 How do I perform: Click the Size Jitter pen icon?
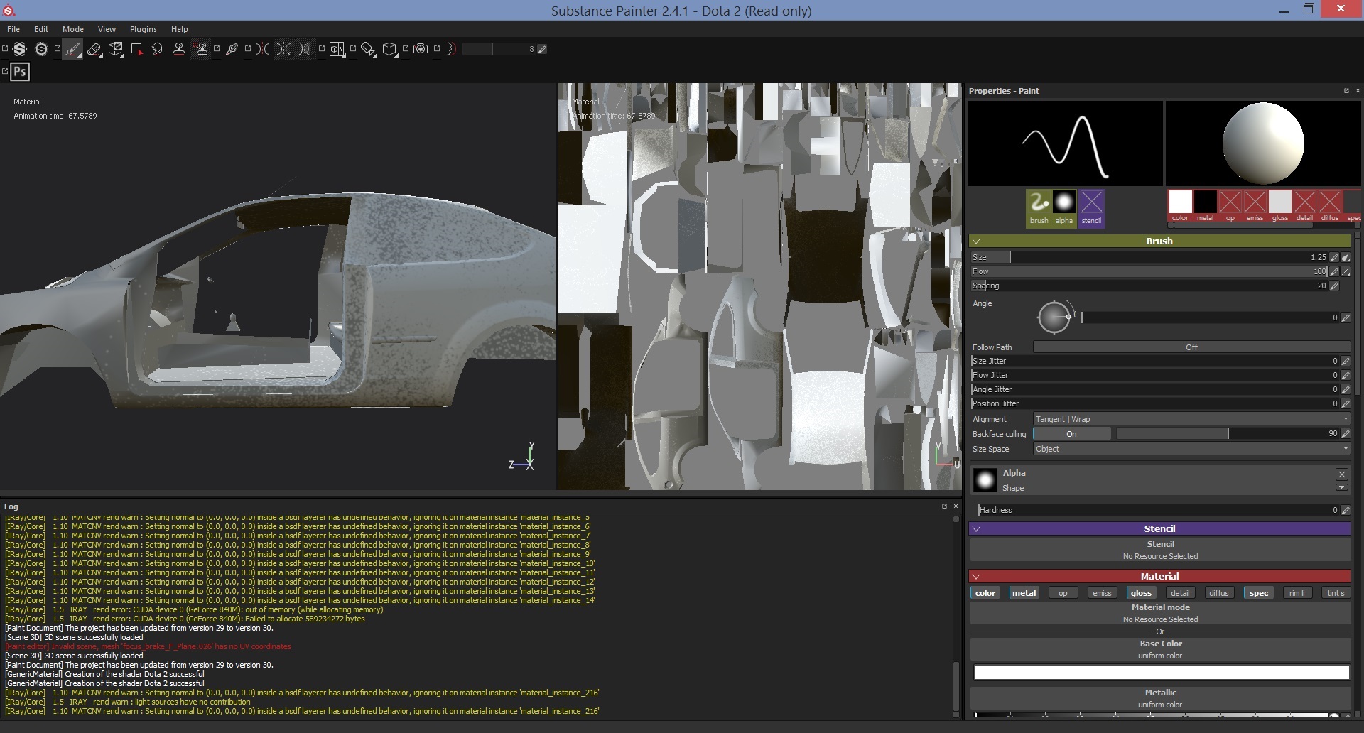click(1345, 361)
